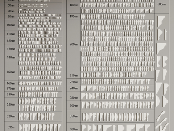Screen dimensions: 174x131
Task: Click first profile in 320mm row
Action: coord(20,117)
